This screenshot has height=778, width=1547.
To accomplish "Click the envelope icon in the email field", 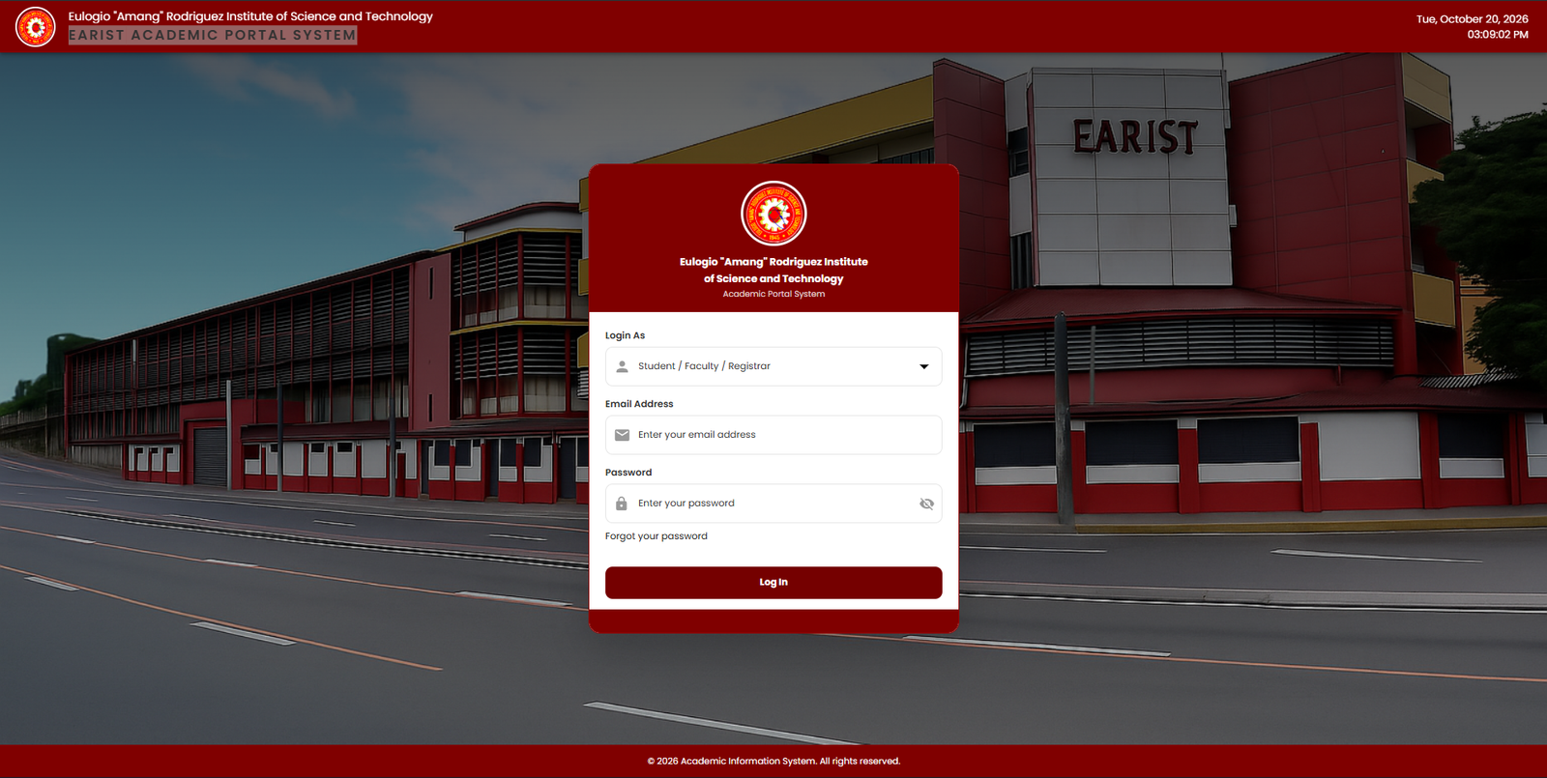I will 622,435.
